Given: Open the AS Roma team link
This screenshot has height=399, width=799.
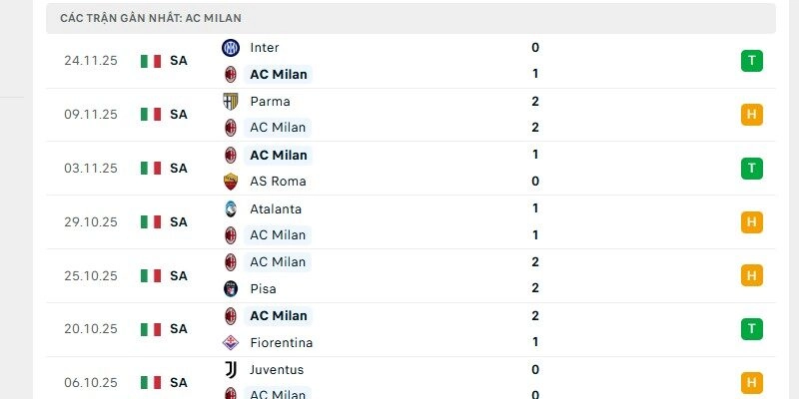Looking at the screenshot, I should click(278, 182).
